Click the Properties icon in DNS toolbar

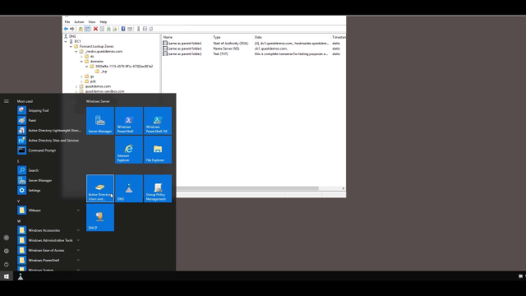coord(102,29)
